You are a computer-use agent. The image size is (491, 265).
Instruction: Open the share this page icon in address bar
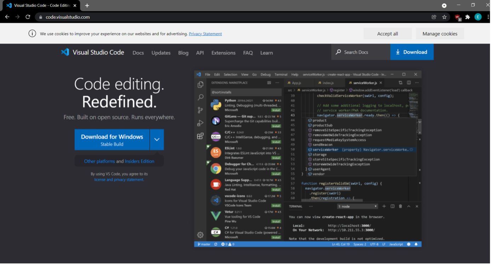pyautogui.click(x=434, y=17)
